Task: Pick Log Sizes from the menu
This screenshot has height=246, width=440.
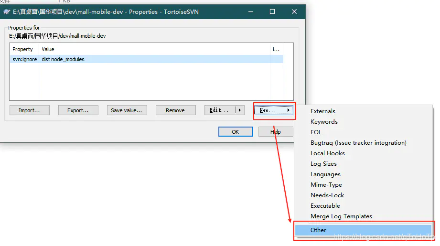Action: pyautogui.click(x=364, y=164)
